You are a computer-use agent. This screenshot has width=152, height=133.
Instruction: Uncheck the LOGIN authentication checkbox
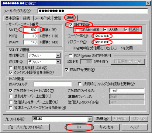pyautogui.click(x=105, y=29)
